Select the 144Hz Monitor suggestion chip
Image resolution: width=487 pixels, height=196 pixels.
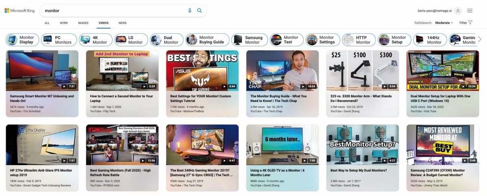pyautogui.click(x=430, y=40)
